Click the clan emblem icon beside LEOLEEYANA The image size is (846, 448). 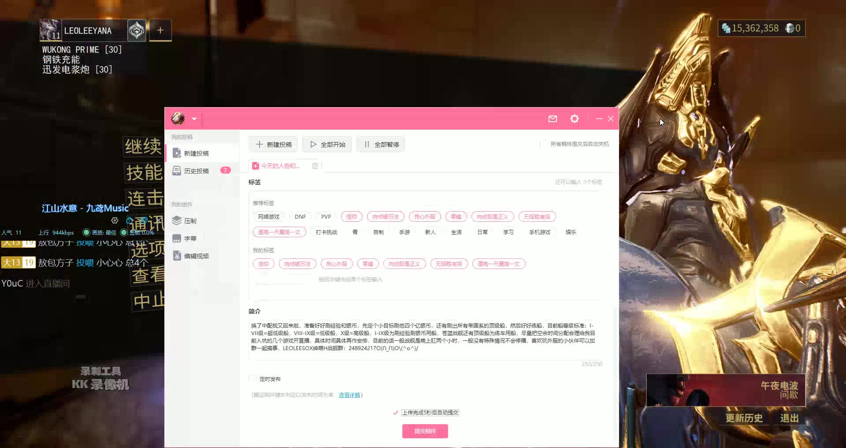tap(137, 31)
